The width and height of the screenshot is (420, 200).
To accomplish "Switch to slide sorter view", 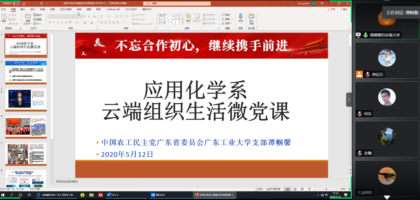I will (x=295, y=189).
